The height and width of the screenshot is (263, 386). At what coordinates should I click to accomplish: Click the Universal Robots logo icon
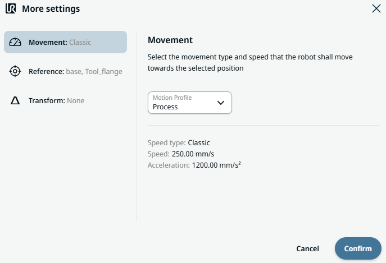point(11,9)
